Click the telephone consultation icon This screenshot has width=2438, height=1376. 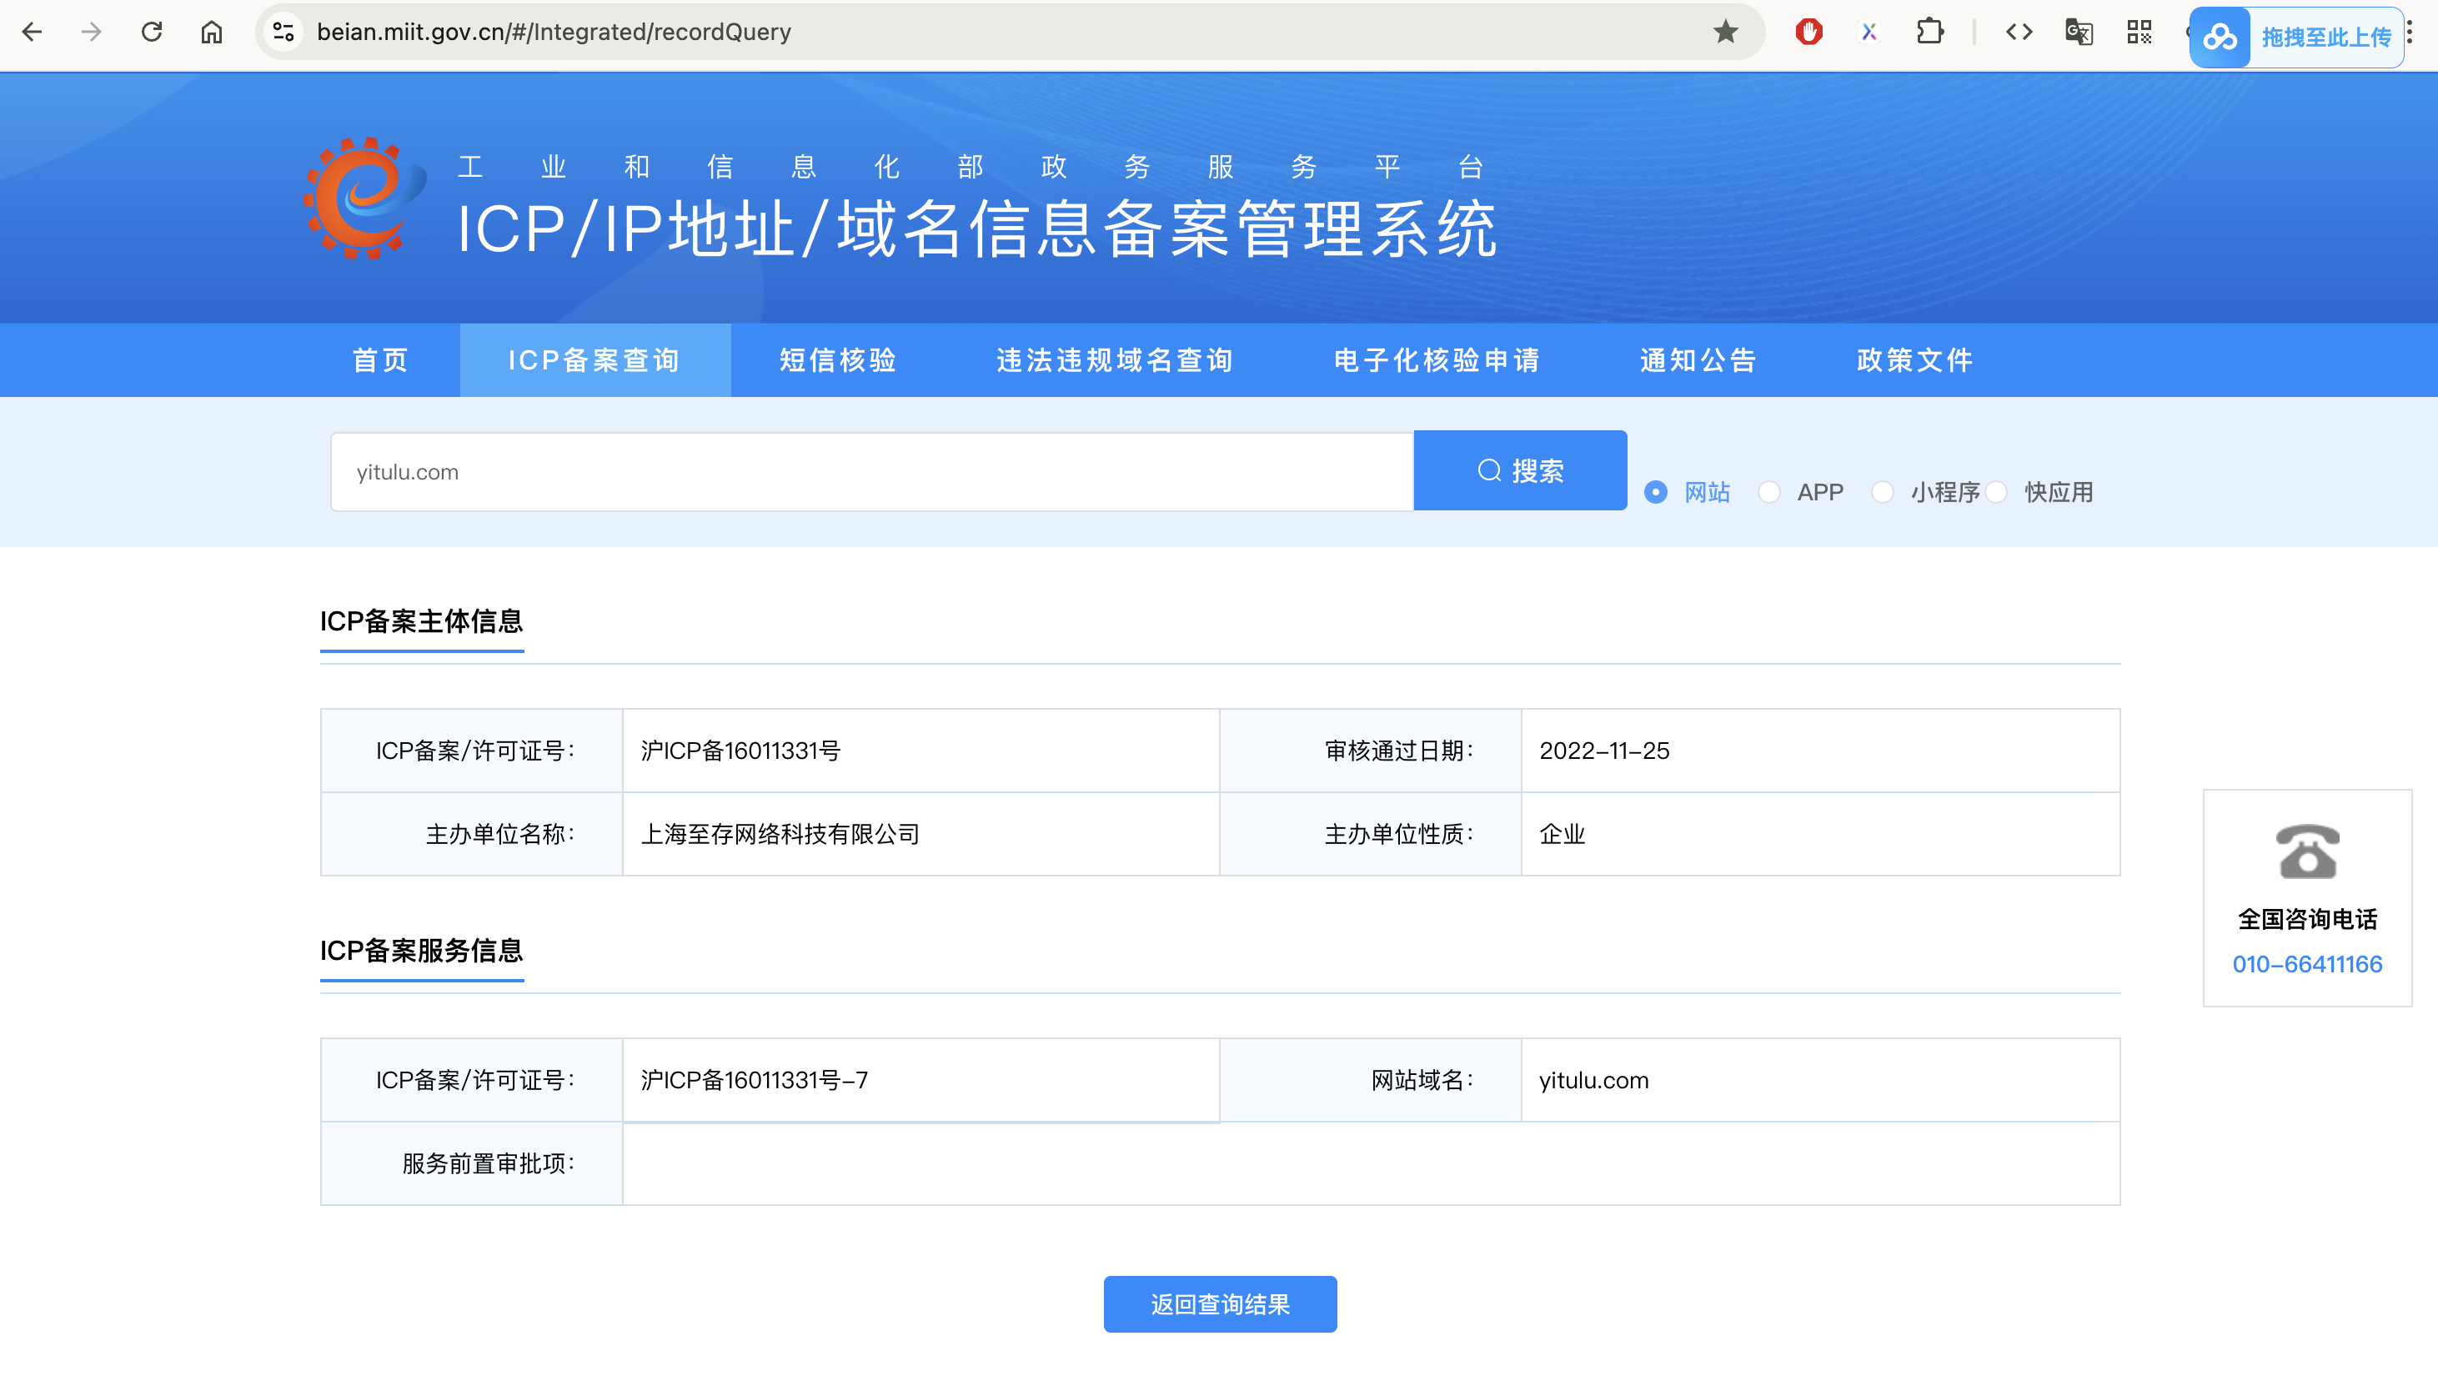click(x=2306, y=851)
